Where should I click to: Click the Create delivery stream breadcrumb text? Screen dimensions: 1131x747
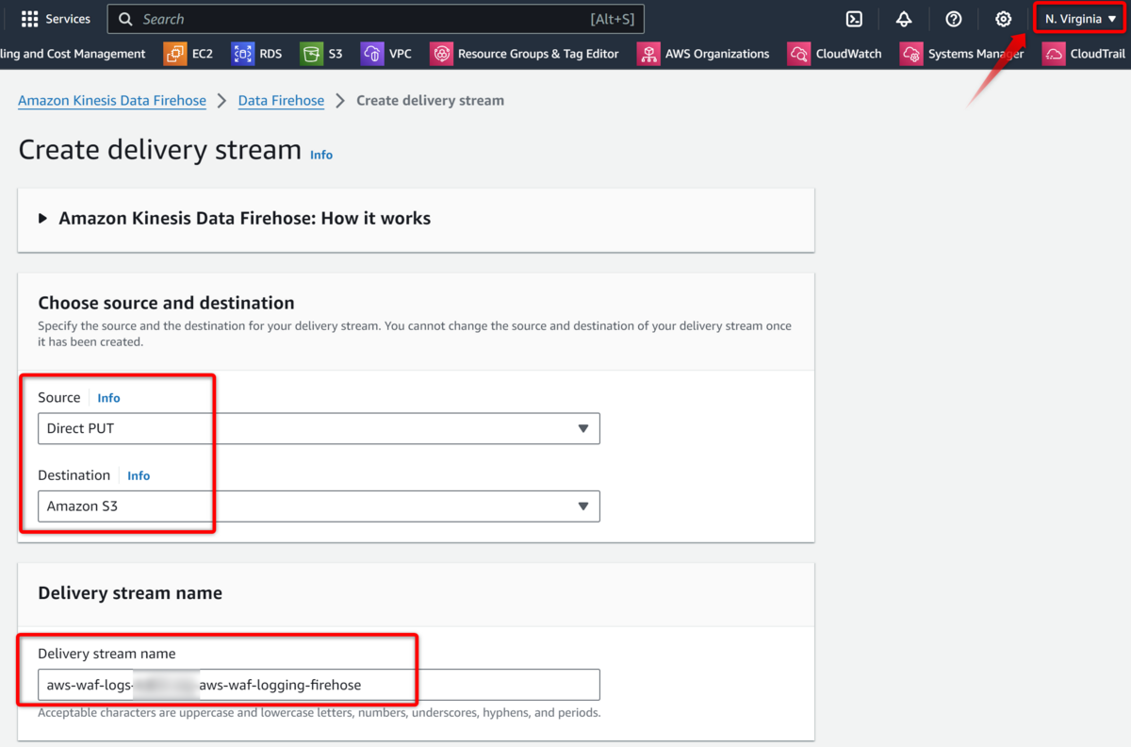click(430, 101)
